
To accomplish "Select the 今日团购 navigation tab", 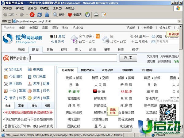I will [147, 70].
